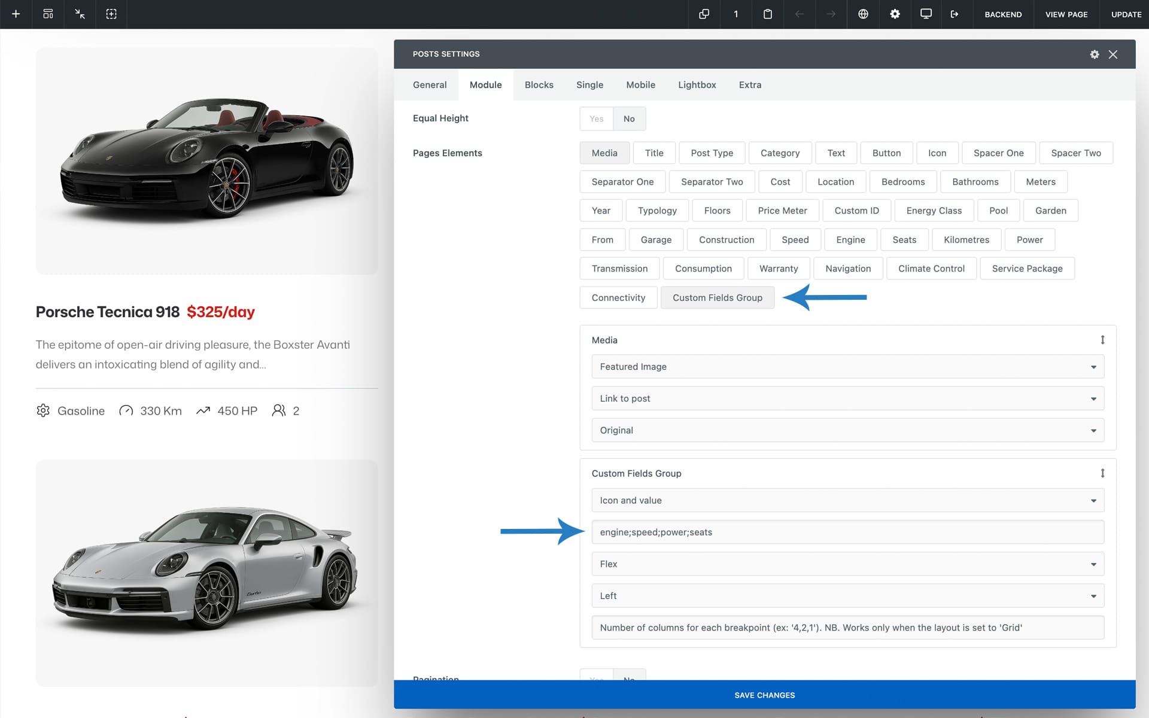Click the copy icon in top toolbar

pyautogui.click(x=704, y=14)
